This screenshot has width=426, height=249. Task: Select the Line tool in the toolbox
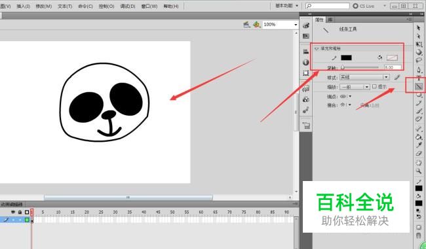coord(419,87)
